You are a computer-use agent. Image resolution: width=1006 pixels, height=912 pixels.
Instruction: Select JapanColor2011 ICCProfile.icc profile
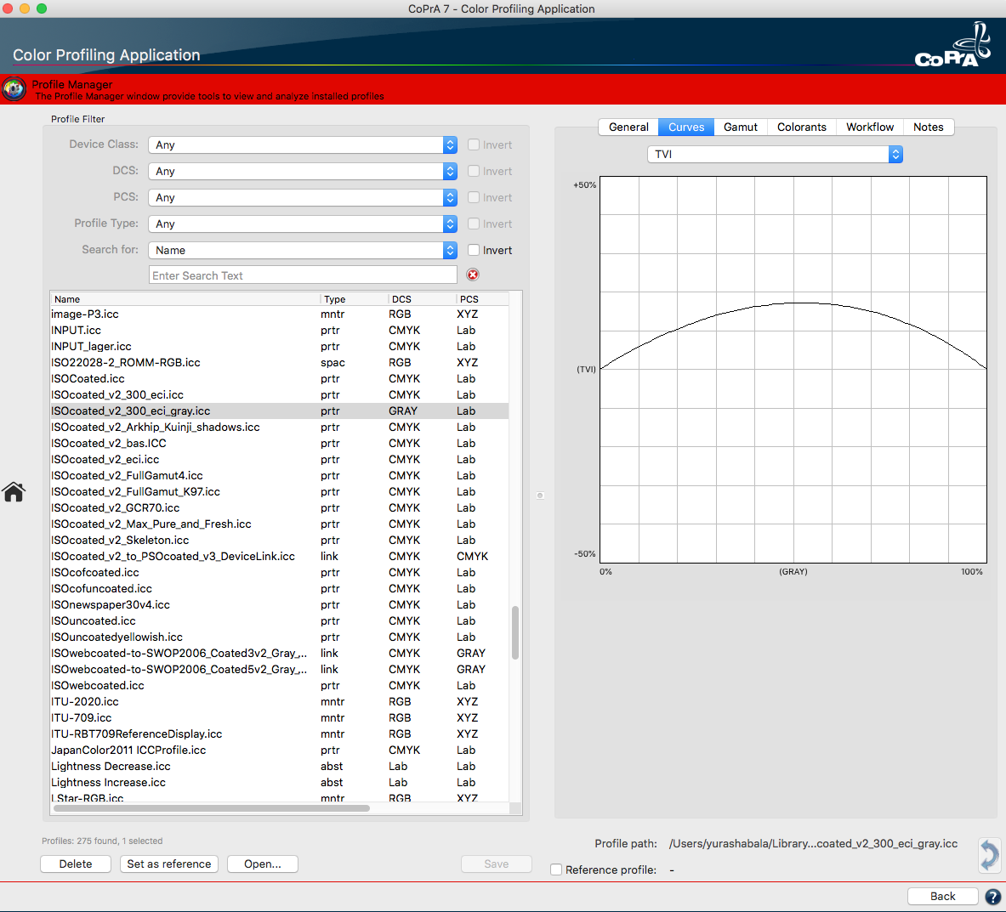280,750
